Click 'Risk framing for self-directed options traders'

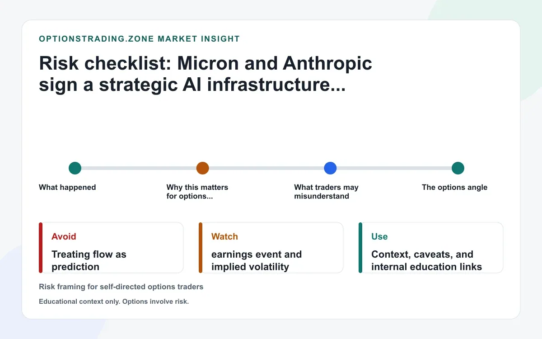(x=121, y=287)
